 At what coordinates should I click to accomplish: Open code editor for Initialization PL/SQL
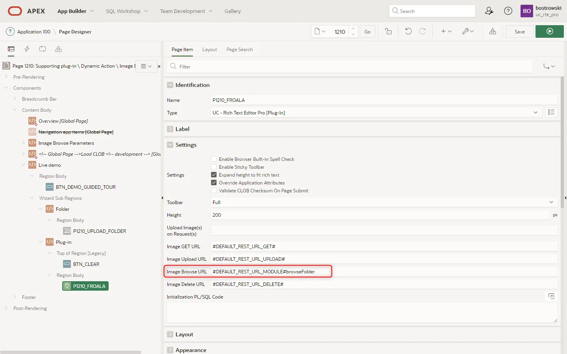pyautogui.click(x=551, y=297)
